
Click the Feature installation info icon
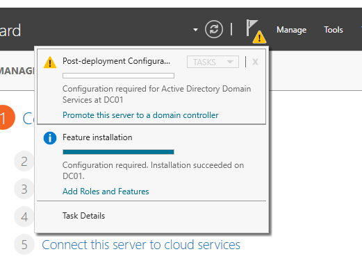(50, 138)
